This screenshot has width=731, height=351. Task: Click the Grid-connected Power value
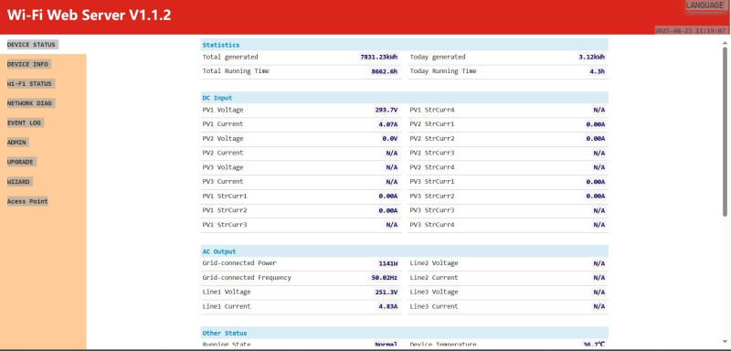coord(387,263)
